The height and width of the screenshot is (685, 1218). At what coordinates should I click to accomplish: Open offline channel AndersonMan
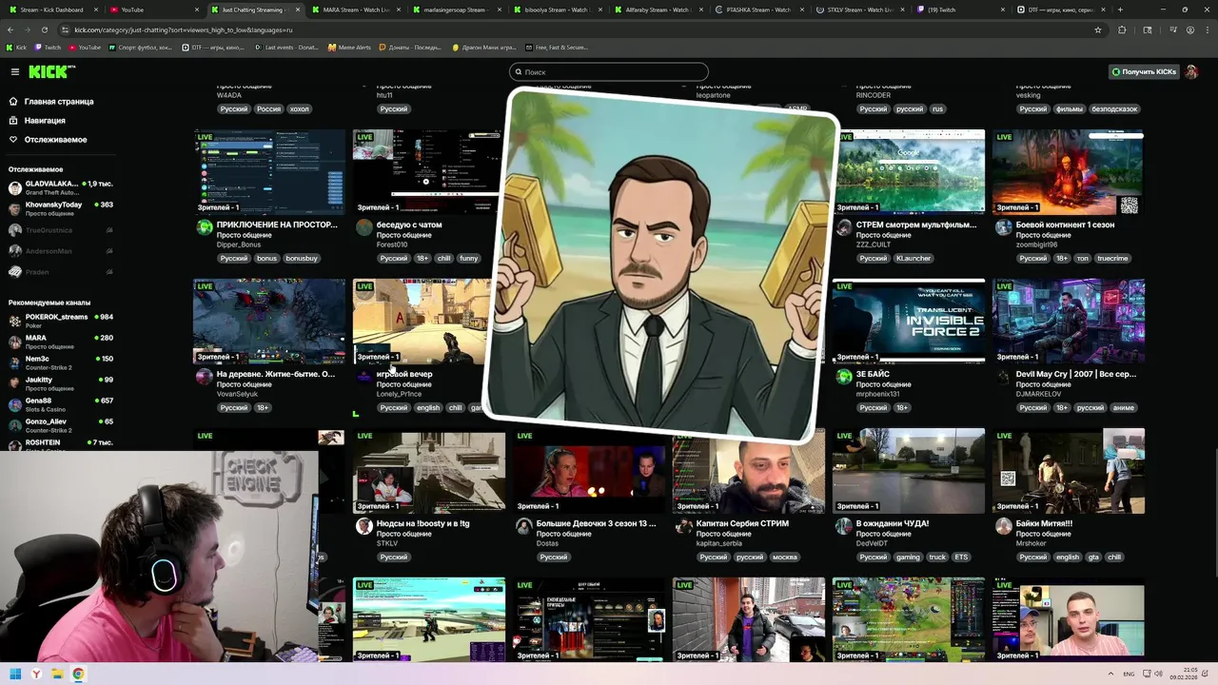61,251
